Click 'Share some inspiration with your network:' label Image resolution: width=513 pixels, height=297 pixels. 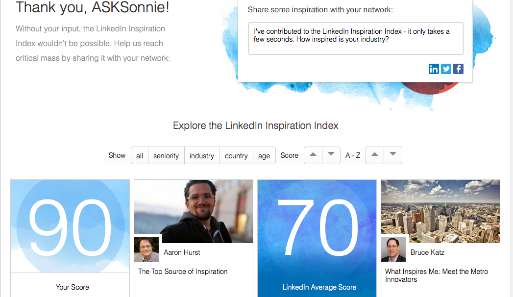pyautogui.click(x=320, y=10)
